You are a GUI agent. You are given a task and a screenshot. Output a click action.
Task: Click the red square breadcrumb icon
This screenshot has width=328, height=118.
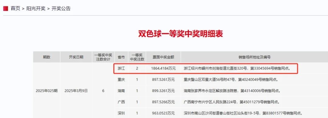coord(6,8)
